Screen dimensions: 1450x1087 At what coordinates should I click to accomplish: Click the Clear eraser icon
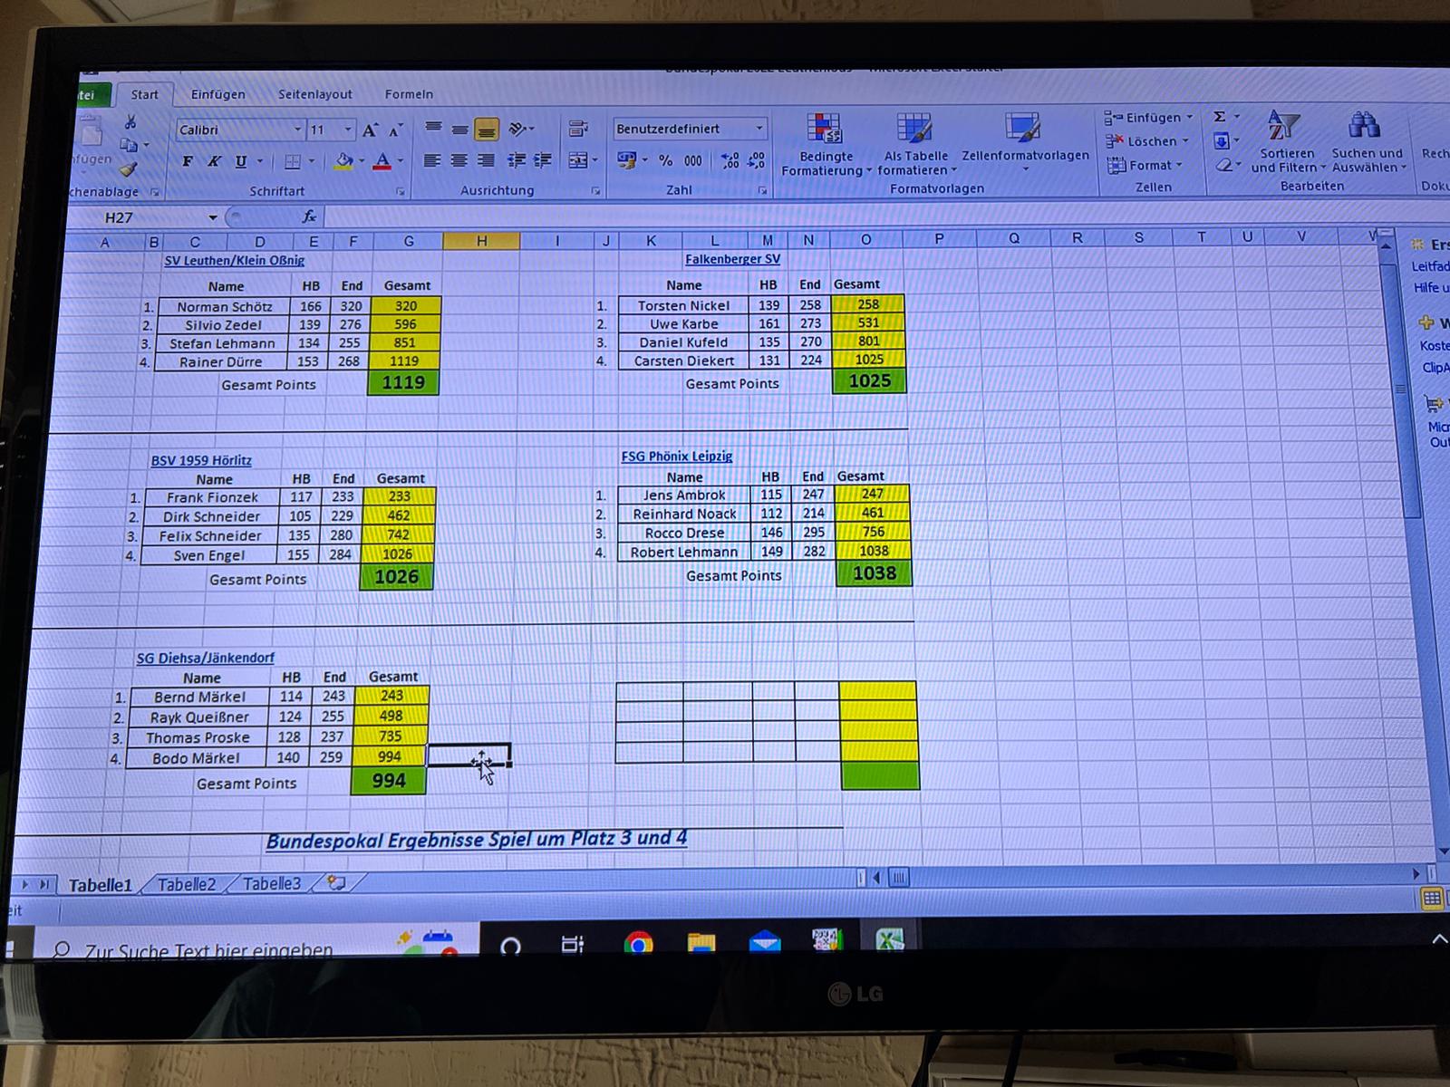[x=1223, y=165]
